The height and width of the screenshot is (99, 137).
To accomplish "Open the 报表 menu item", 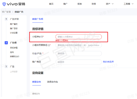I will tap(80, 4).
